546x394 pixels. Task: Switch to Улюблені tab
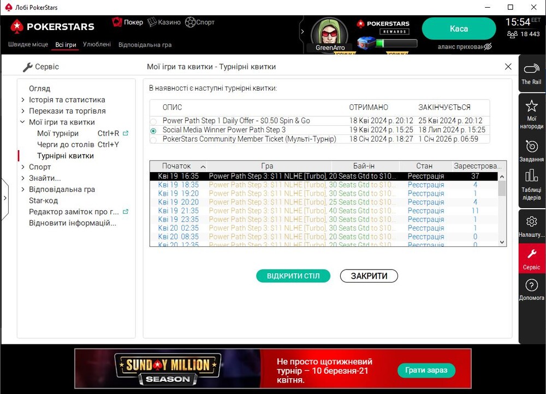97,45
